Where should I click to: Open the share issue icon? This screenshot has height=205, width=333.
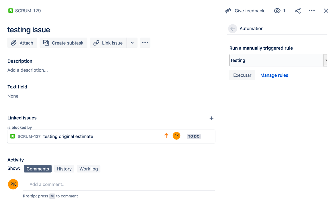298,11
